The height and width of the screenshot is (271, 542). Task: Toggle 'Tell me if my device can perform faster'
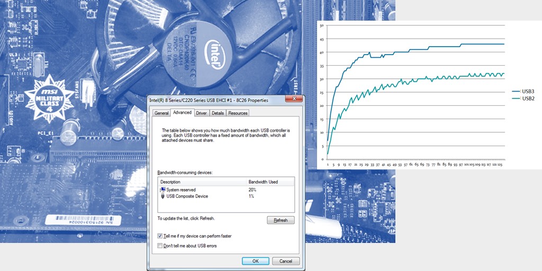(x=195, y=236)
